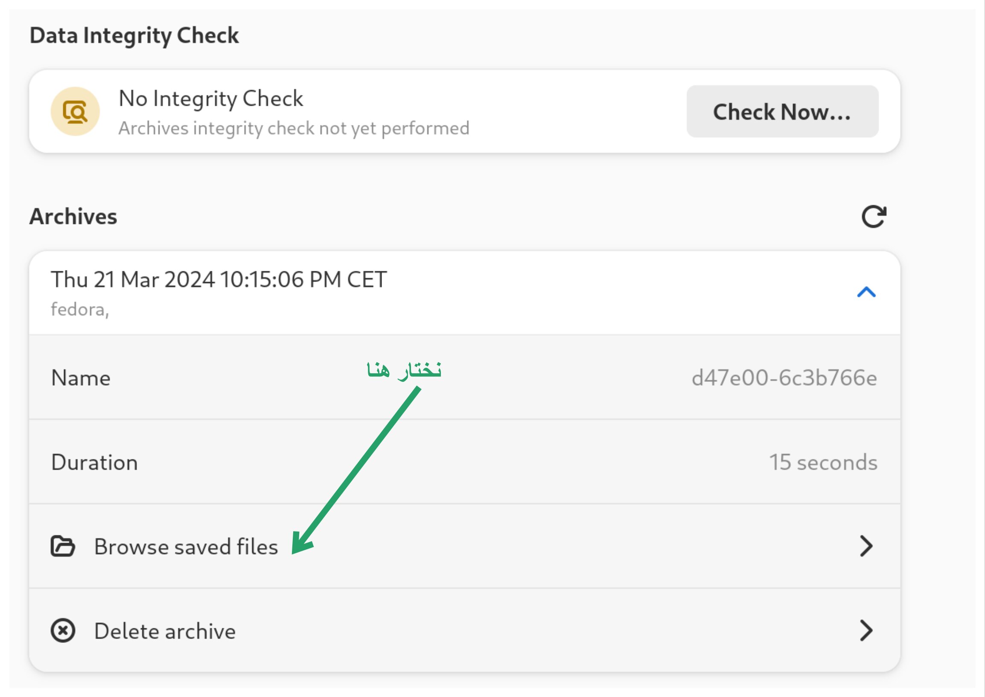The image size is (985, 697).
Task: Click the archive name d47e00-6c3b766e
Action: [x=784, y=378]
